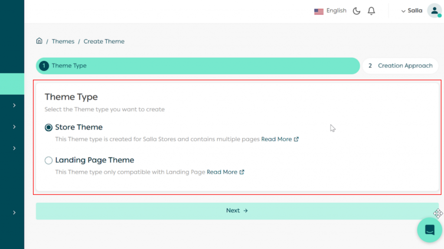The image size is (444, 249).
Task: Click the Next button
Action: click(x=237, y=211)
